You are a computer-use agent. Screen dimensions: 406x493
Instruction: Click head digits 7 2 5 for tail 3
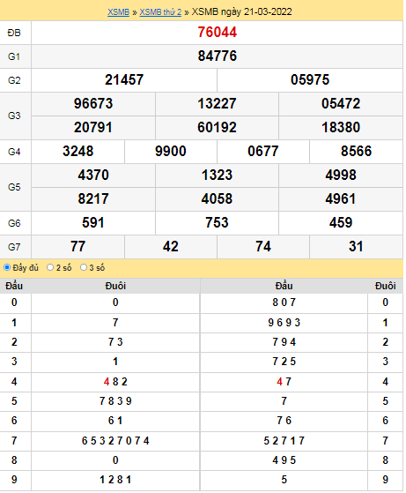coord(284,362)
